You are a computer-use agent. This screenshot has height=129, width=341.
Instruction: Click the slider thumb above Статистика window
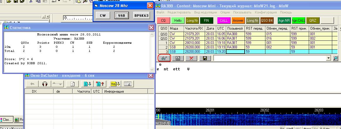pyautogui.click(x=65, y=18)
